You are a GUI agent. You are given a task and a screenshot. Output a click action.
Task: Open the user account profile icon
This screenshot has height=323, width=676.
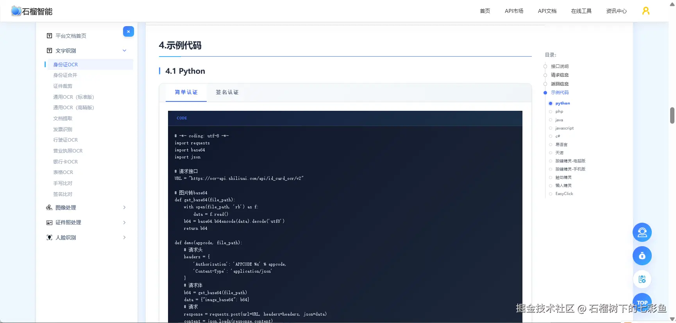[646, 11]
